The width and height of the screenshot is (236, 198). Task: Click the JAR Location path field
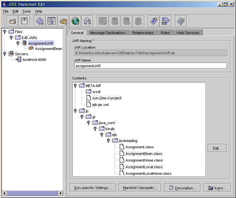[x=150, y=53]
